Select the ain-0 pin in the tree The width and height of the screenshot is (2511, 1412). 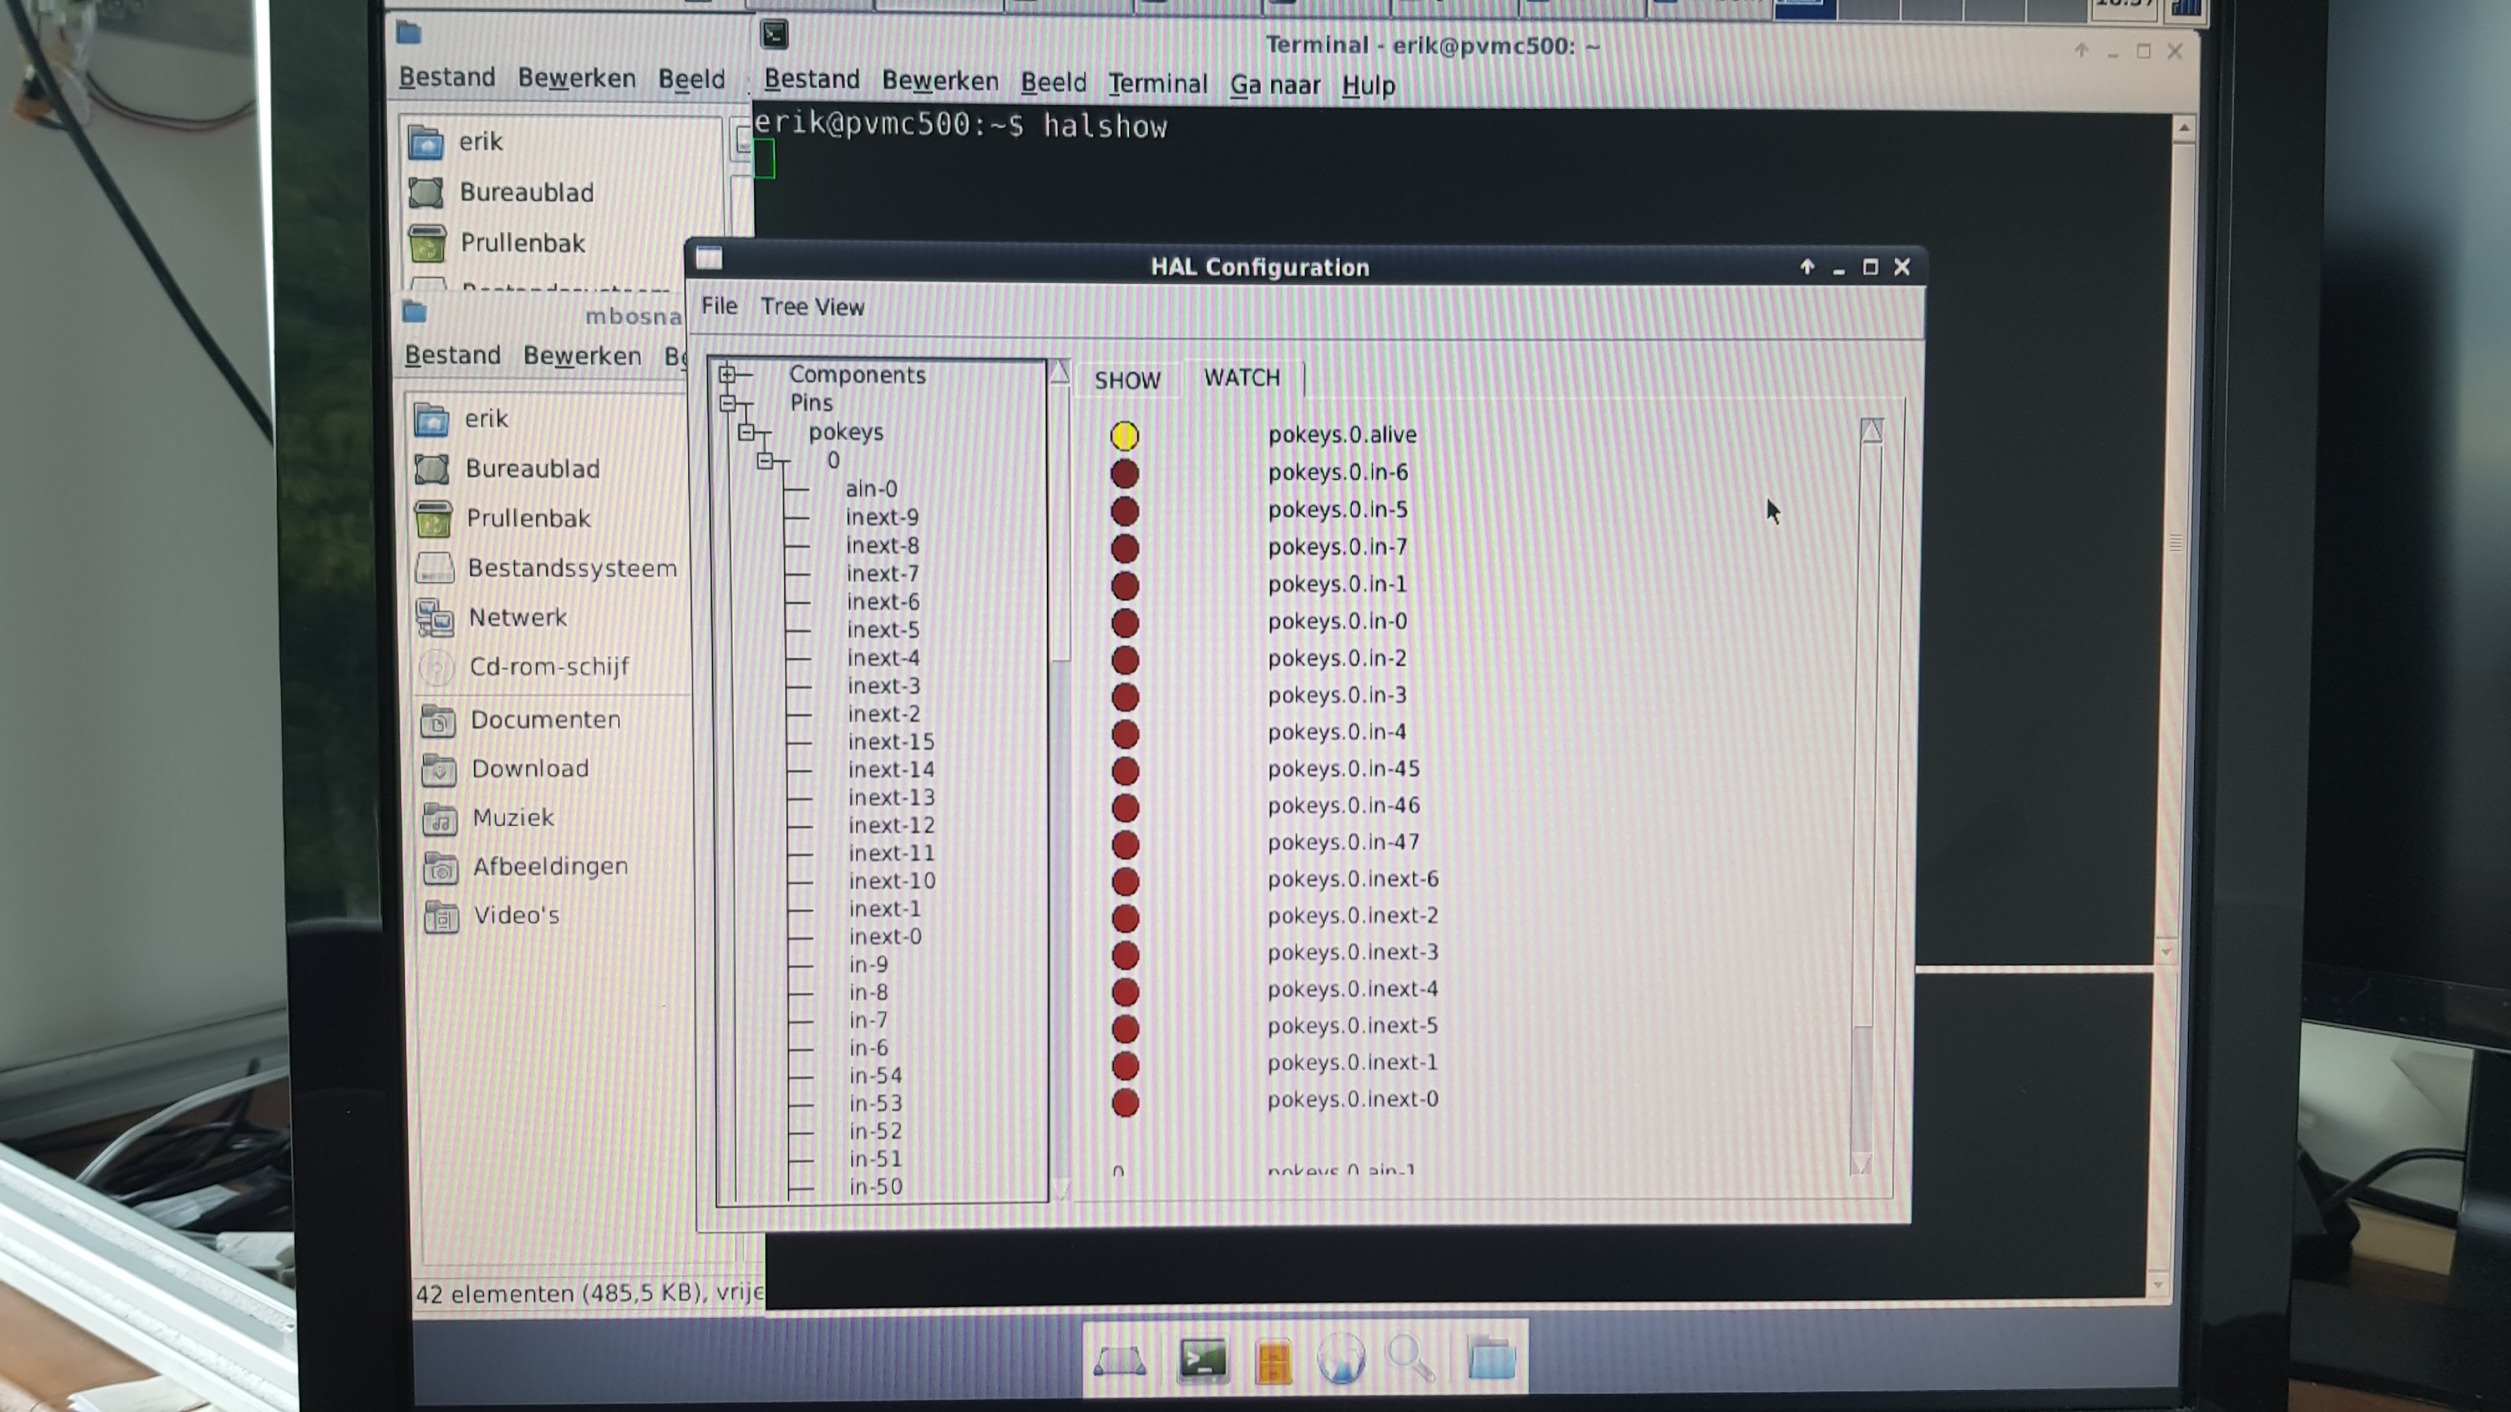(870, 488)
